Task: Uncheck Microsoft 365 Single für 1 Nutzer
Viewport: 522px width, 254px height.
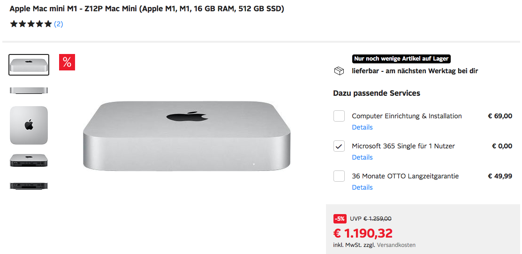Action: (339, 146)
